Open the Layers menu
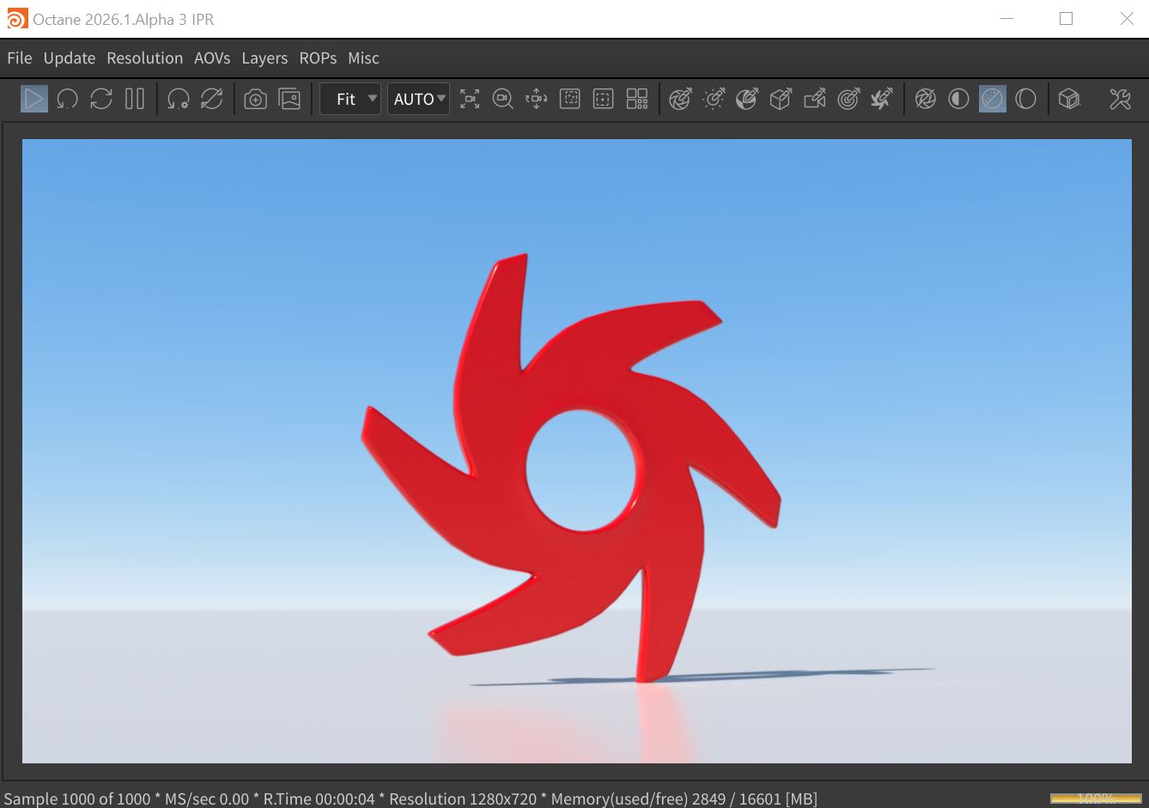 pos(264,58)
